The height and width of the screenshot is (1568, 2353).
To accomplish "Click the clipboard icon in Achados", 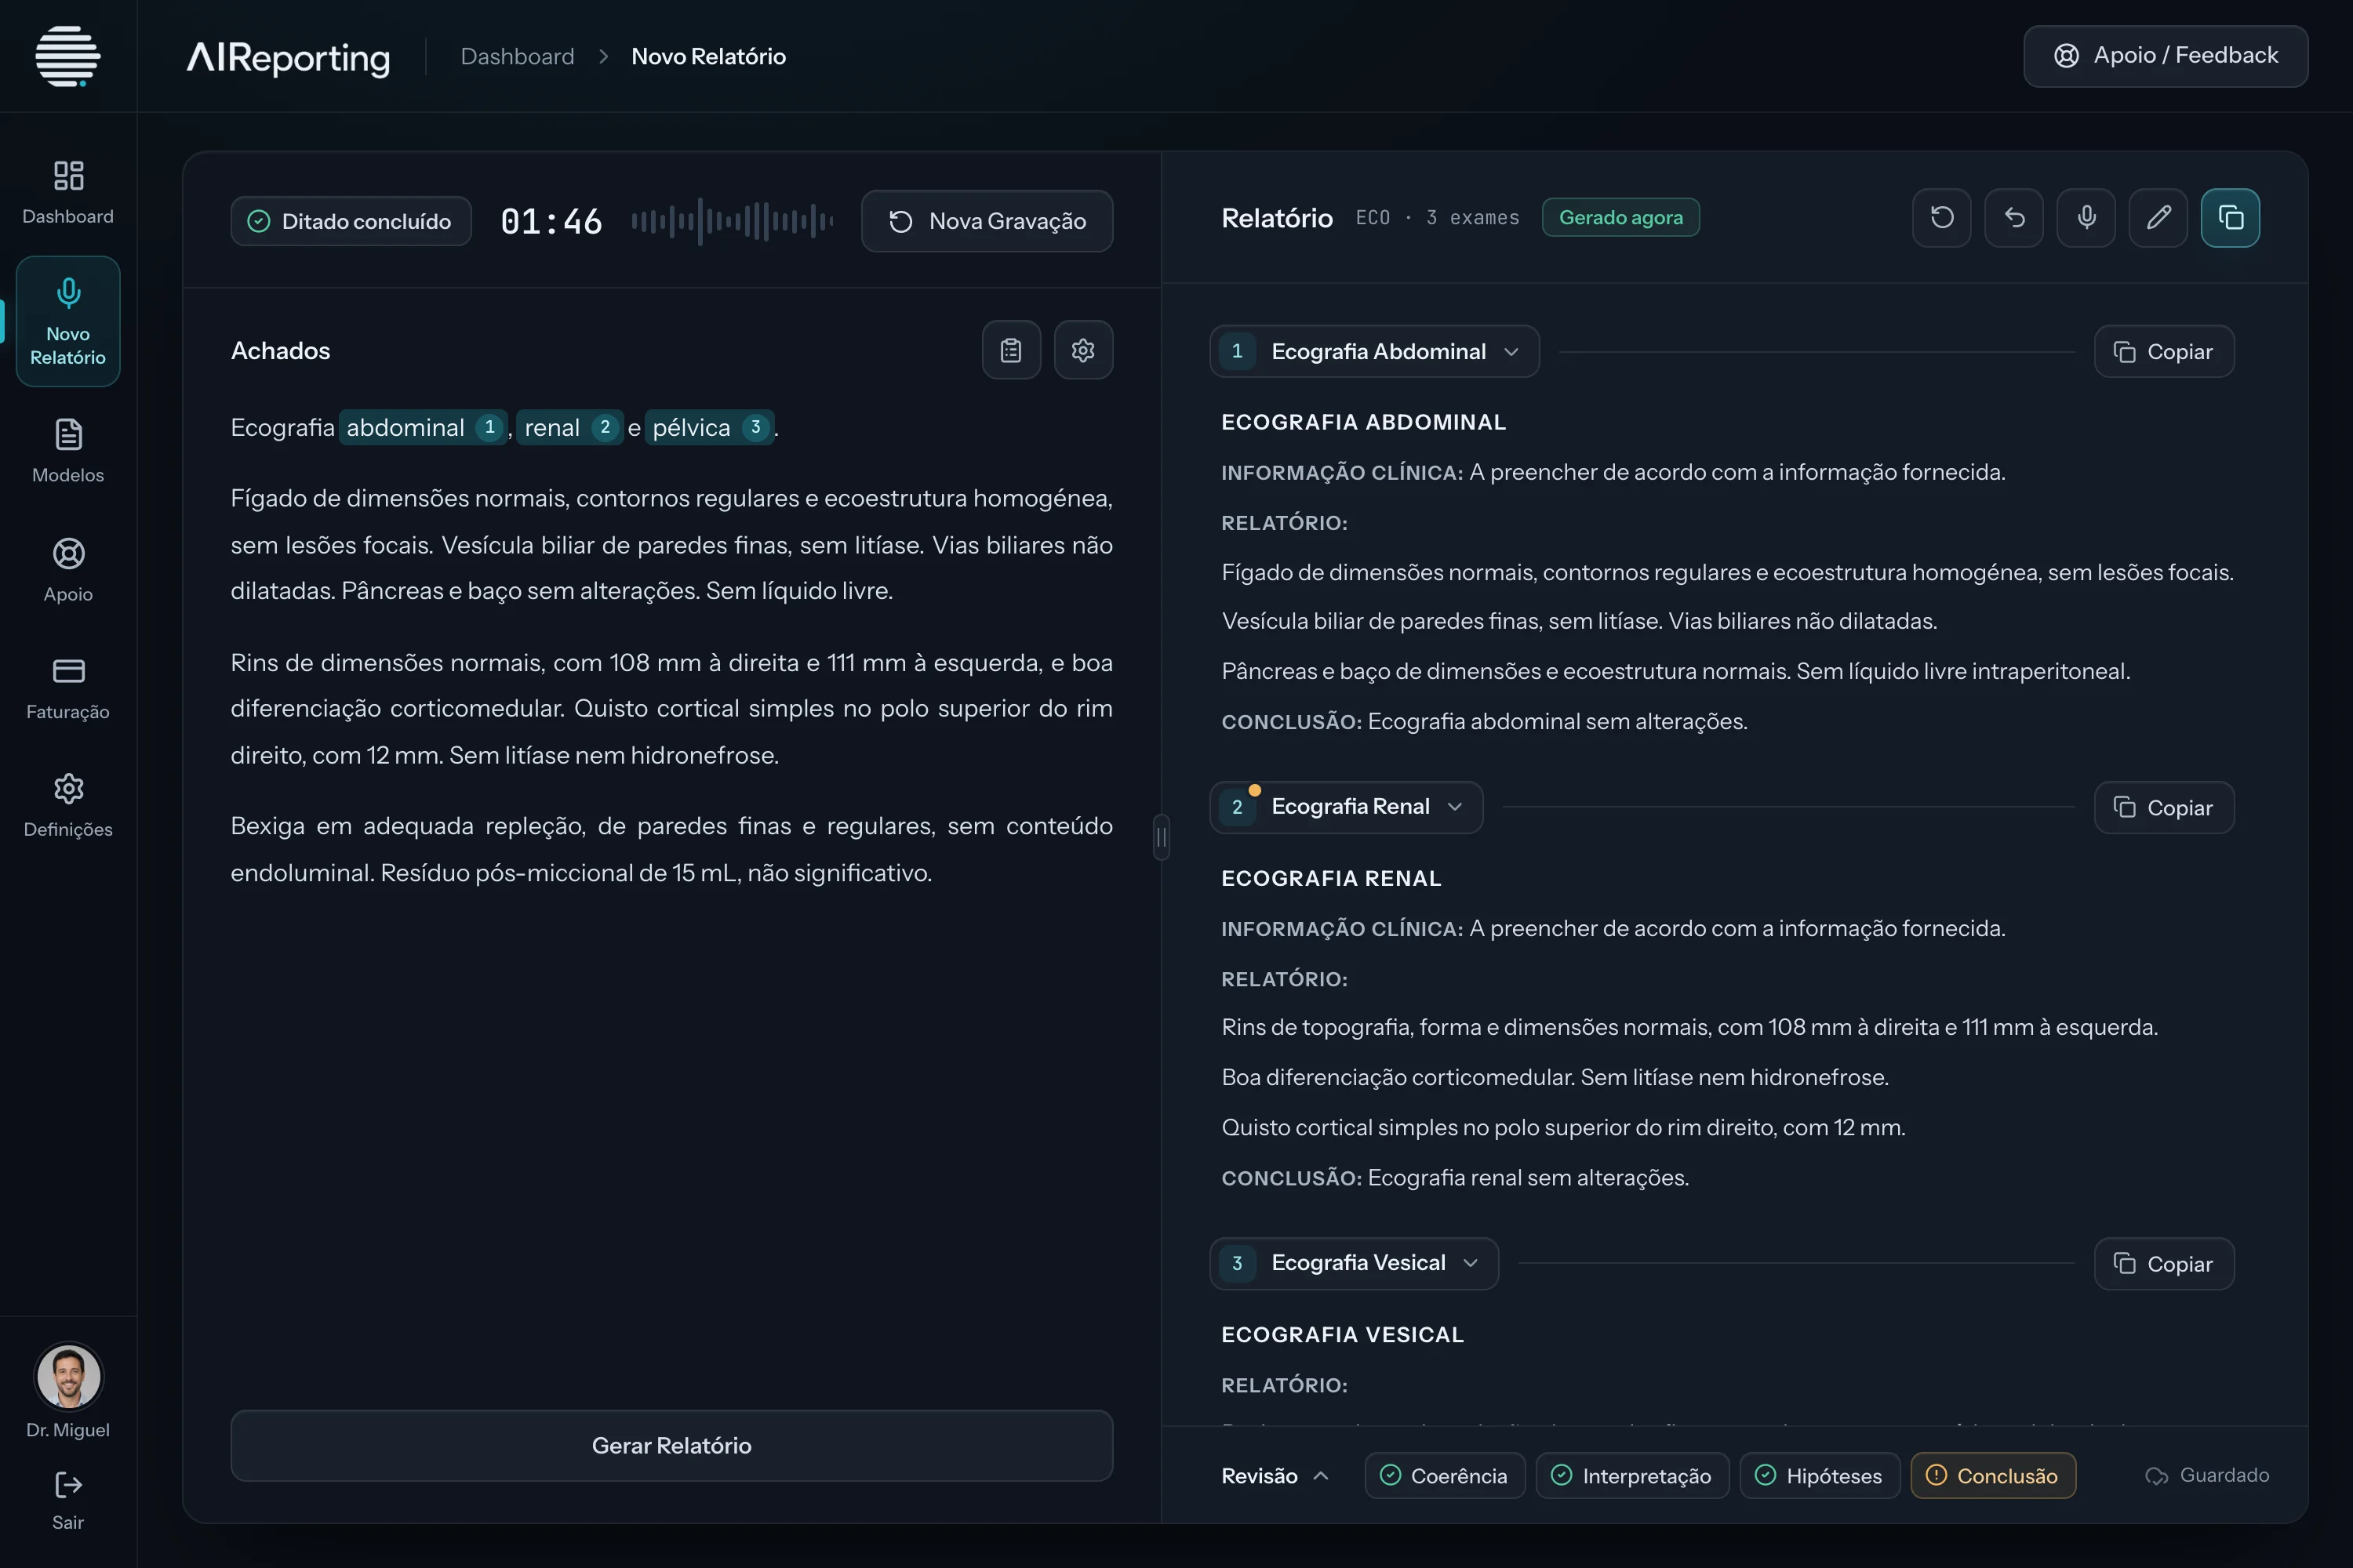I will click(1012, 350).
